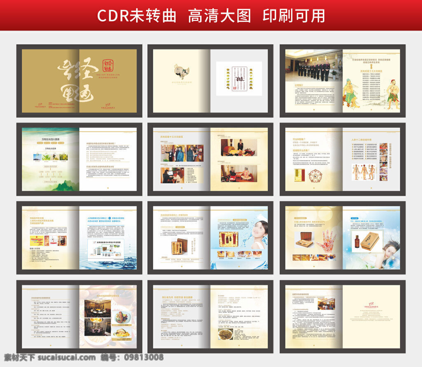Image resolution: width=422 pixels, height=367 pixels.
Task: Open the gold calligraphy cover spread
Action: (79, 81)
